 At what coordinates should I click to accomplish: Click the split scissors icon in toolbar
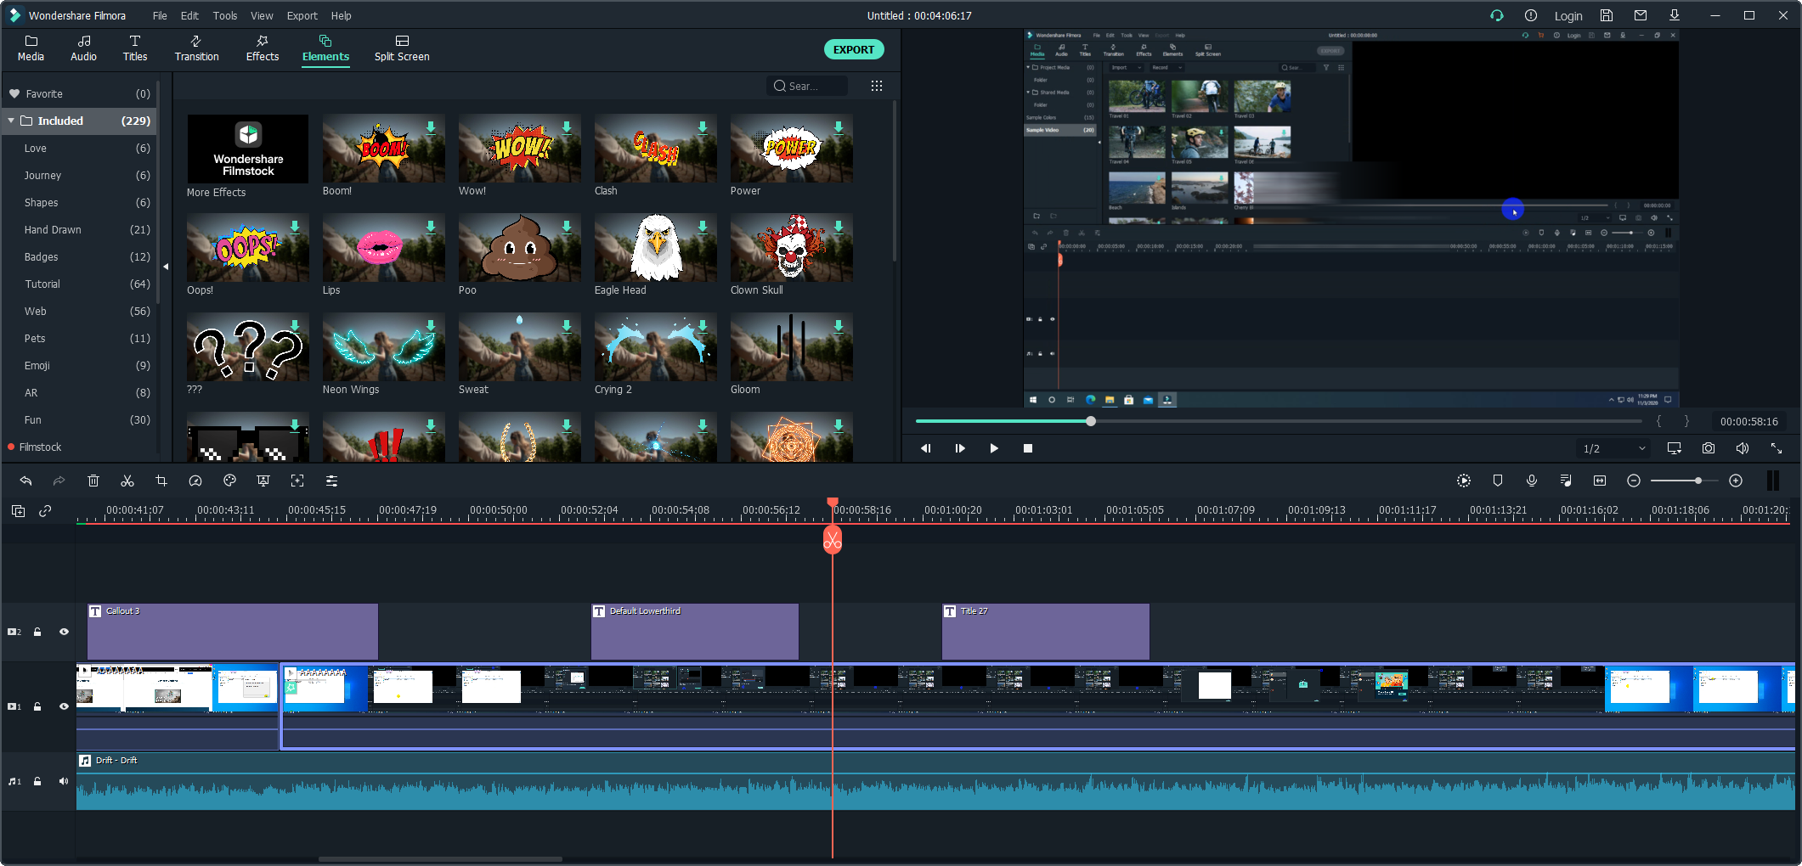[x=127, y=481]
